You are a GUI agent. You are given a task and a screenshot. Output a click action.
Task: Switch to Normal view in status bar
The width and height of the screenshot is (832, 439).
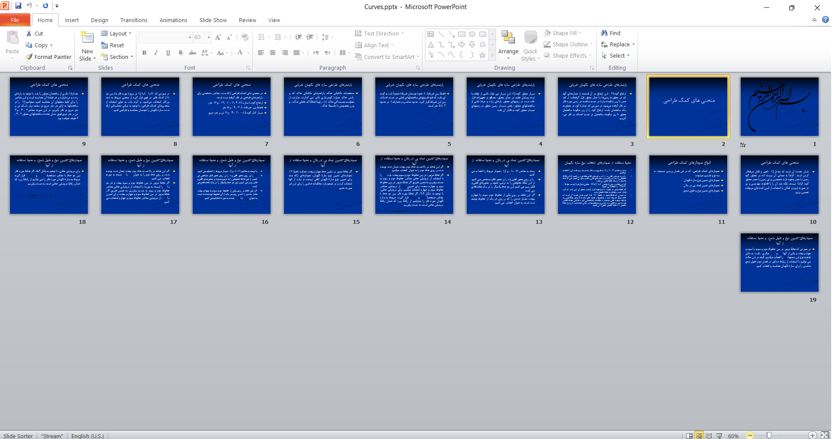click(x=690, y=436)
